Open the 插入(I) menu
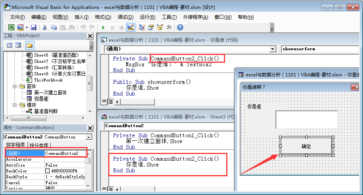This screenshot has height=195, width=363. [81, 17]
